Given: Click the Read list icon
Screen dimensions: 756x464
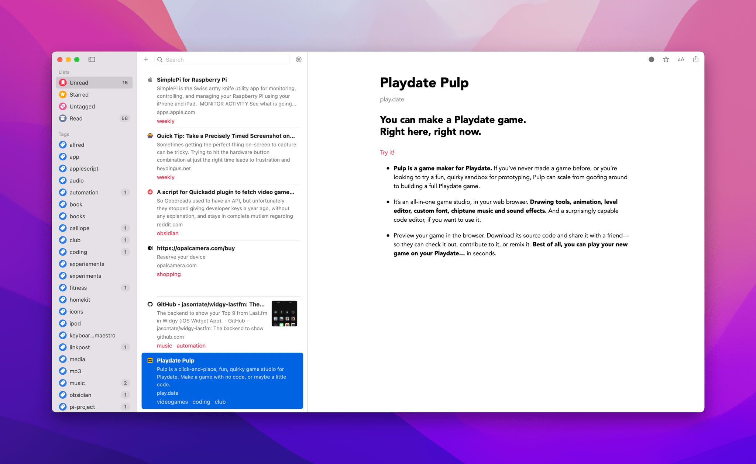Looking at the screenshot, I should (x=63, y=118).
